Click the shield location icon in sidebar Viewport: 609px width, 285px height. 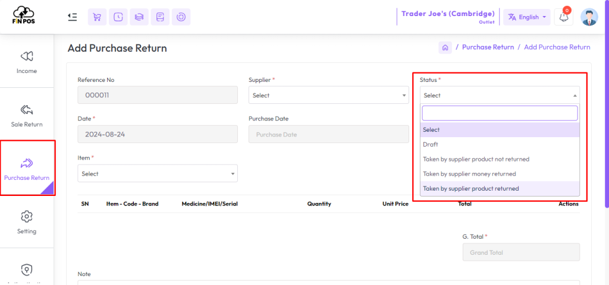coord(27,270)
